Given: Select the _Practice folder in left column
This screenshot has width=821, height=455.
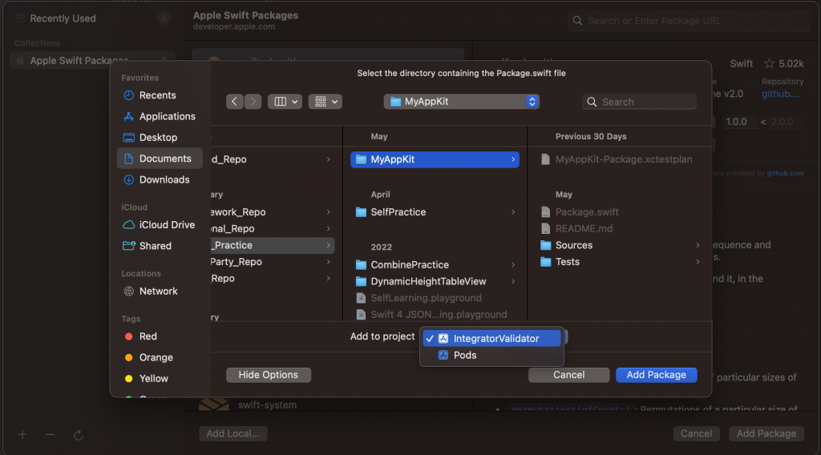Looking at the screenshot, I should [x=273, y=245].
